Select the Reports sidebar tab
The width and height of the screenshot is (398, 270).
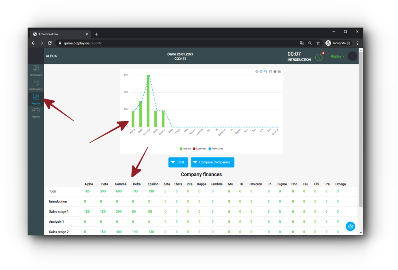coord(36,98)
